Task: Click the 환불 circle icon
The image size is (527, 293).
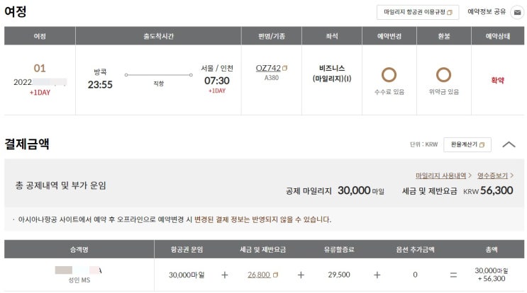Action: click(444, 75)
